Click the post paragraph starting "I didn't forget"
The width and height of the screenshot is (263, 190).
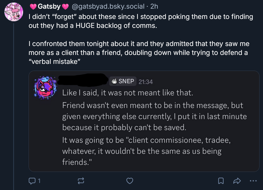pyautogui.click(x=141, y=21)
